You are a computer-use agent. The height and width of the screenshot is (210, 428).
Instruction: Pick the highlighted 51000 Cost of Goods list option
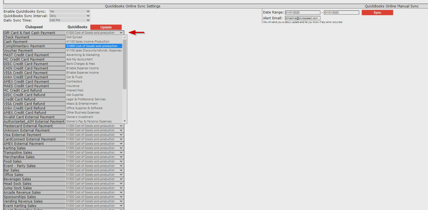click(x=94, y=46)
